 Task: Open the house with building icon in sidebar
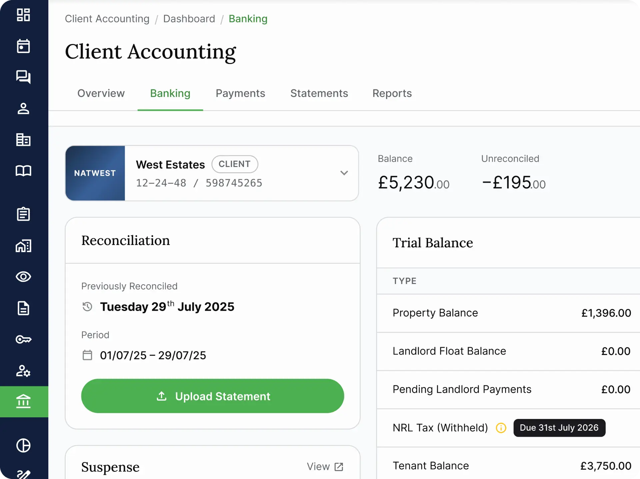click(23, 246)
